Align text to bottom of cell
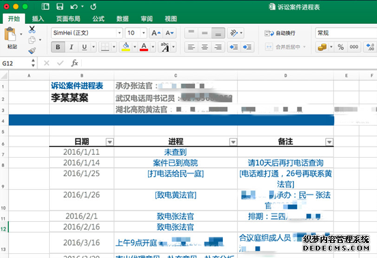The height and width of the screenshot is (258, 377). (x=218, y=33)
